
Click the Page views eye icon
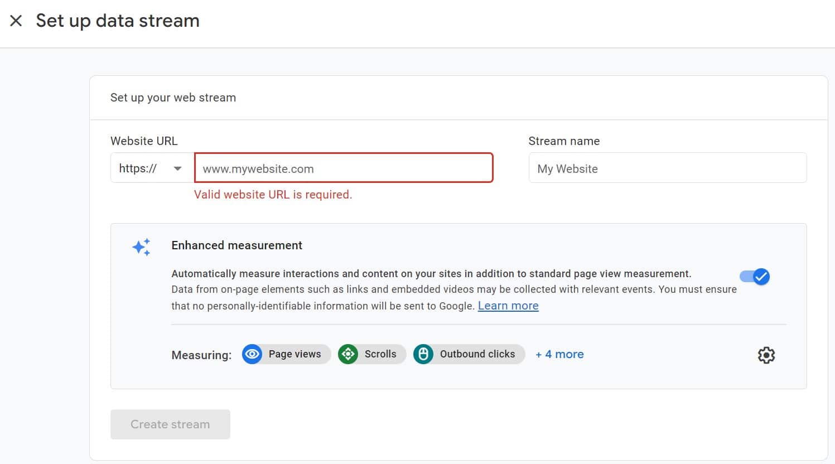(252, 354)
